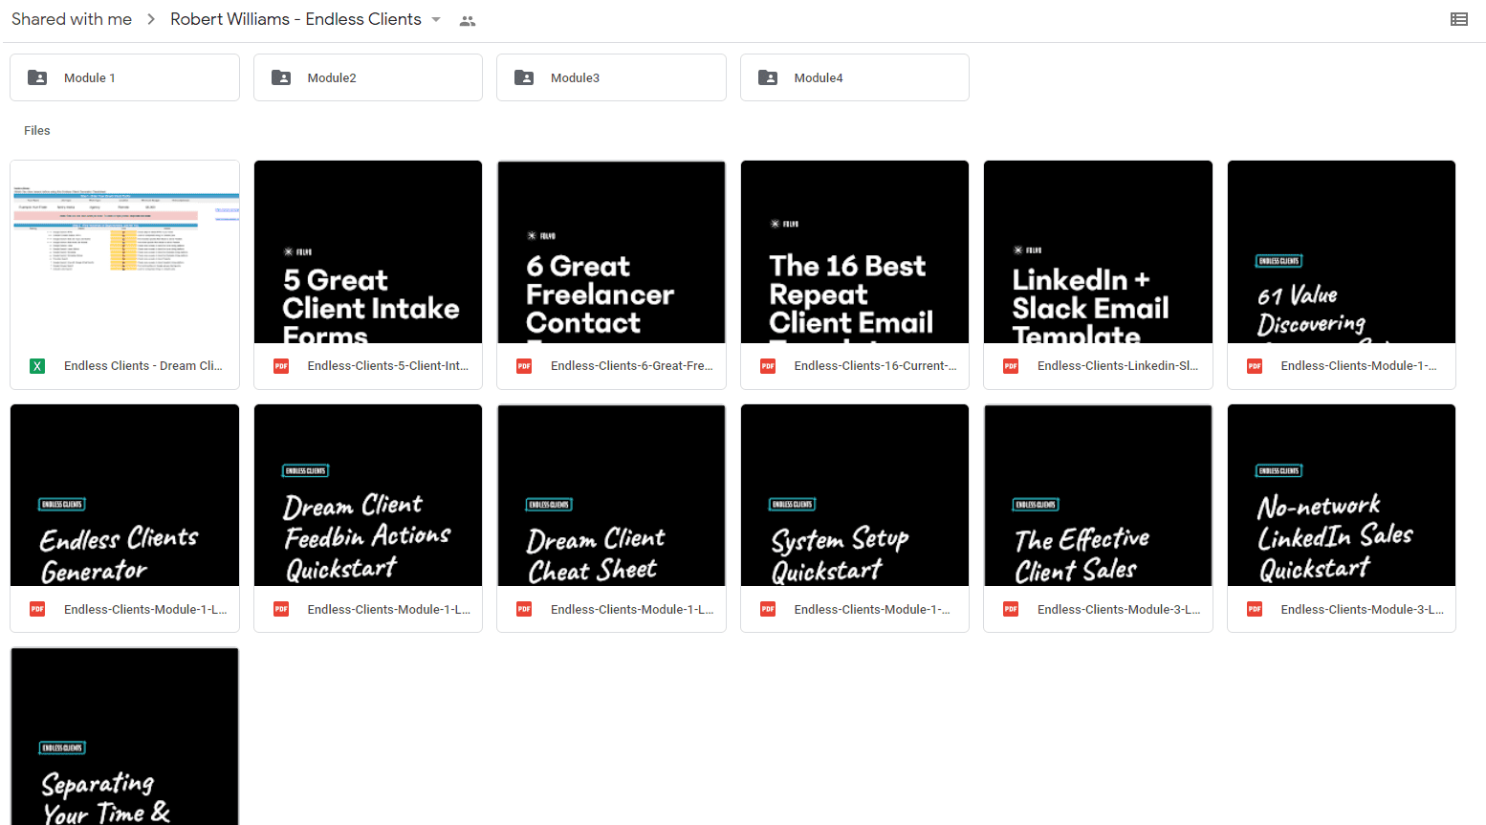Image resolution: width=1486 pixels, height=825 pixels.
Task: Open the Endless Clients Generator thumbnail
Action: click(x=124, y=495)
